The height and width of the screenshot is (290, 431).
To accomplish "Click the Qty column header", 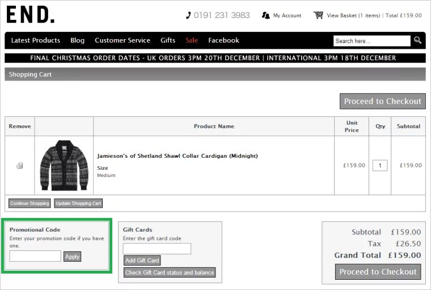I will coord(380,127).
